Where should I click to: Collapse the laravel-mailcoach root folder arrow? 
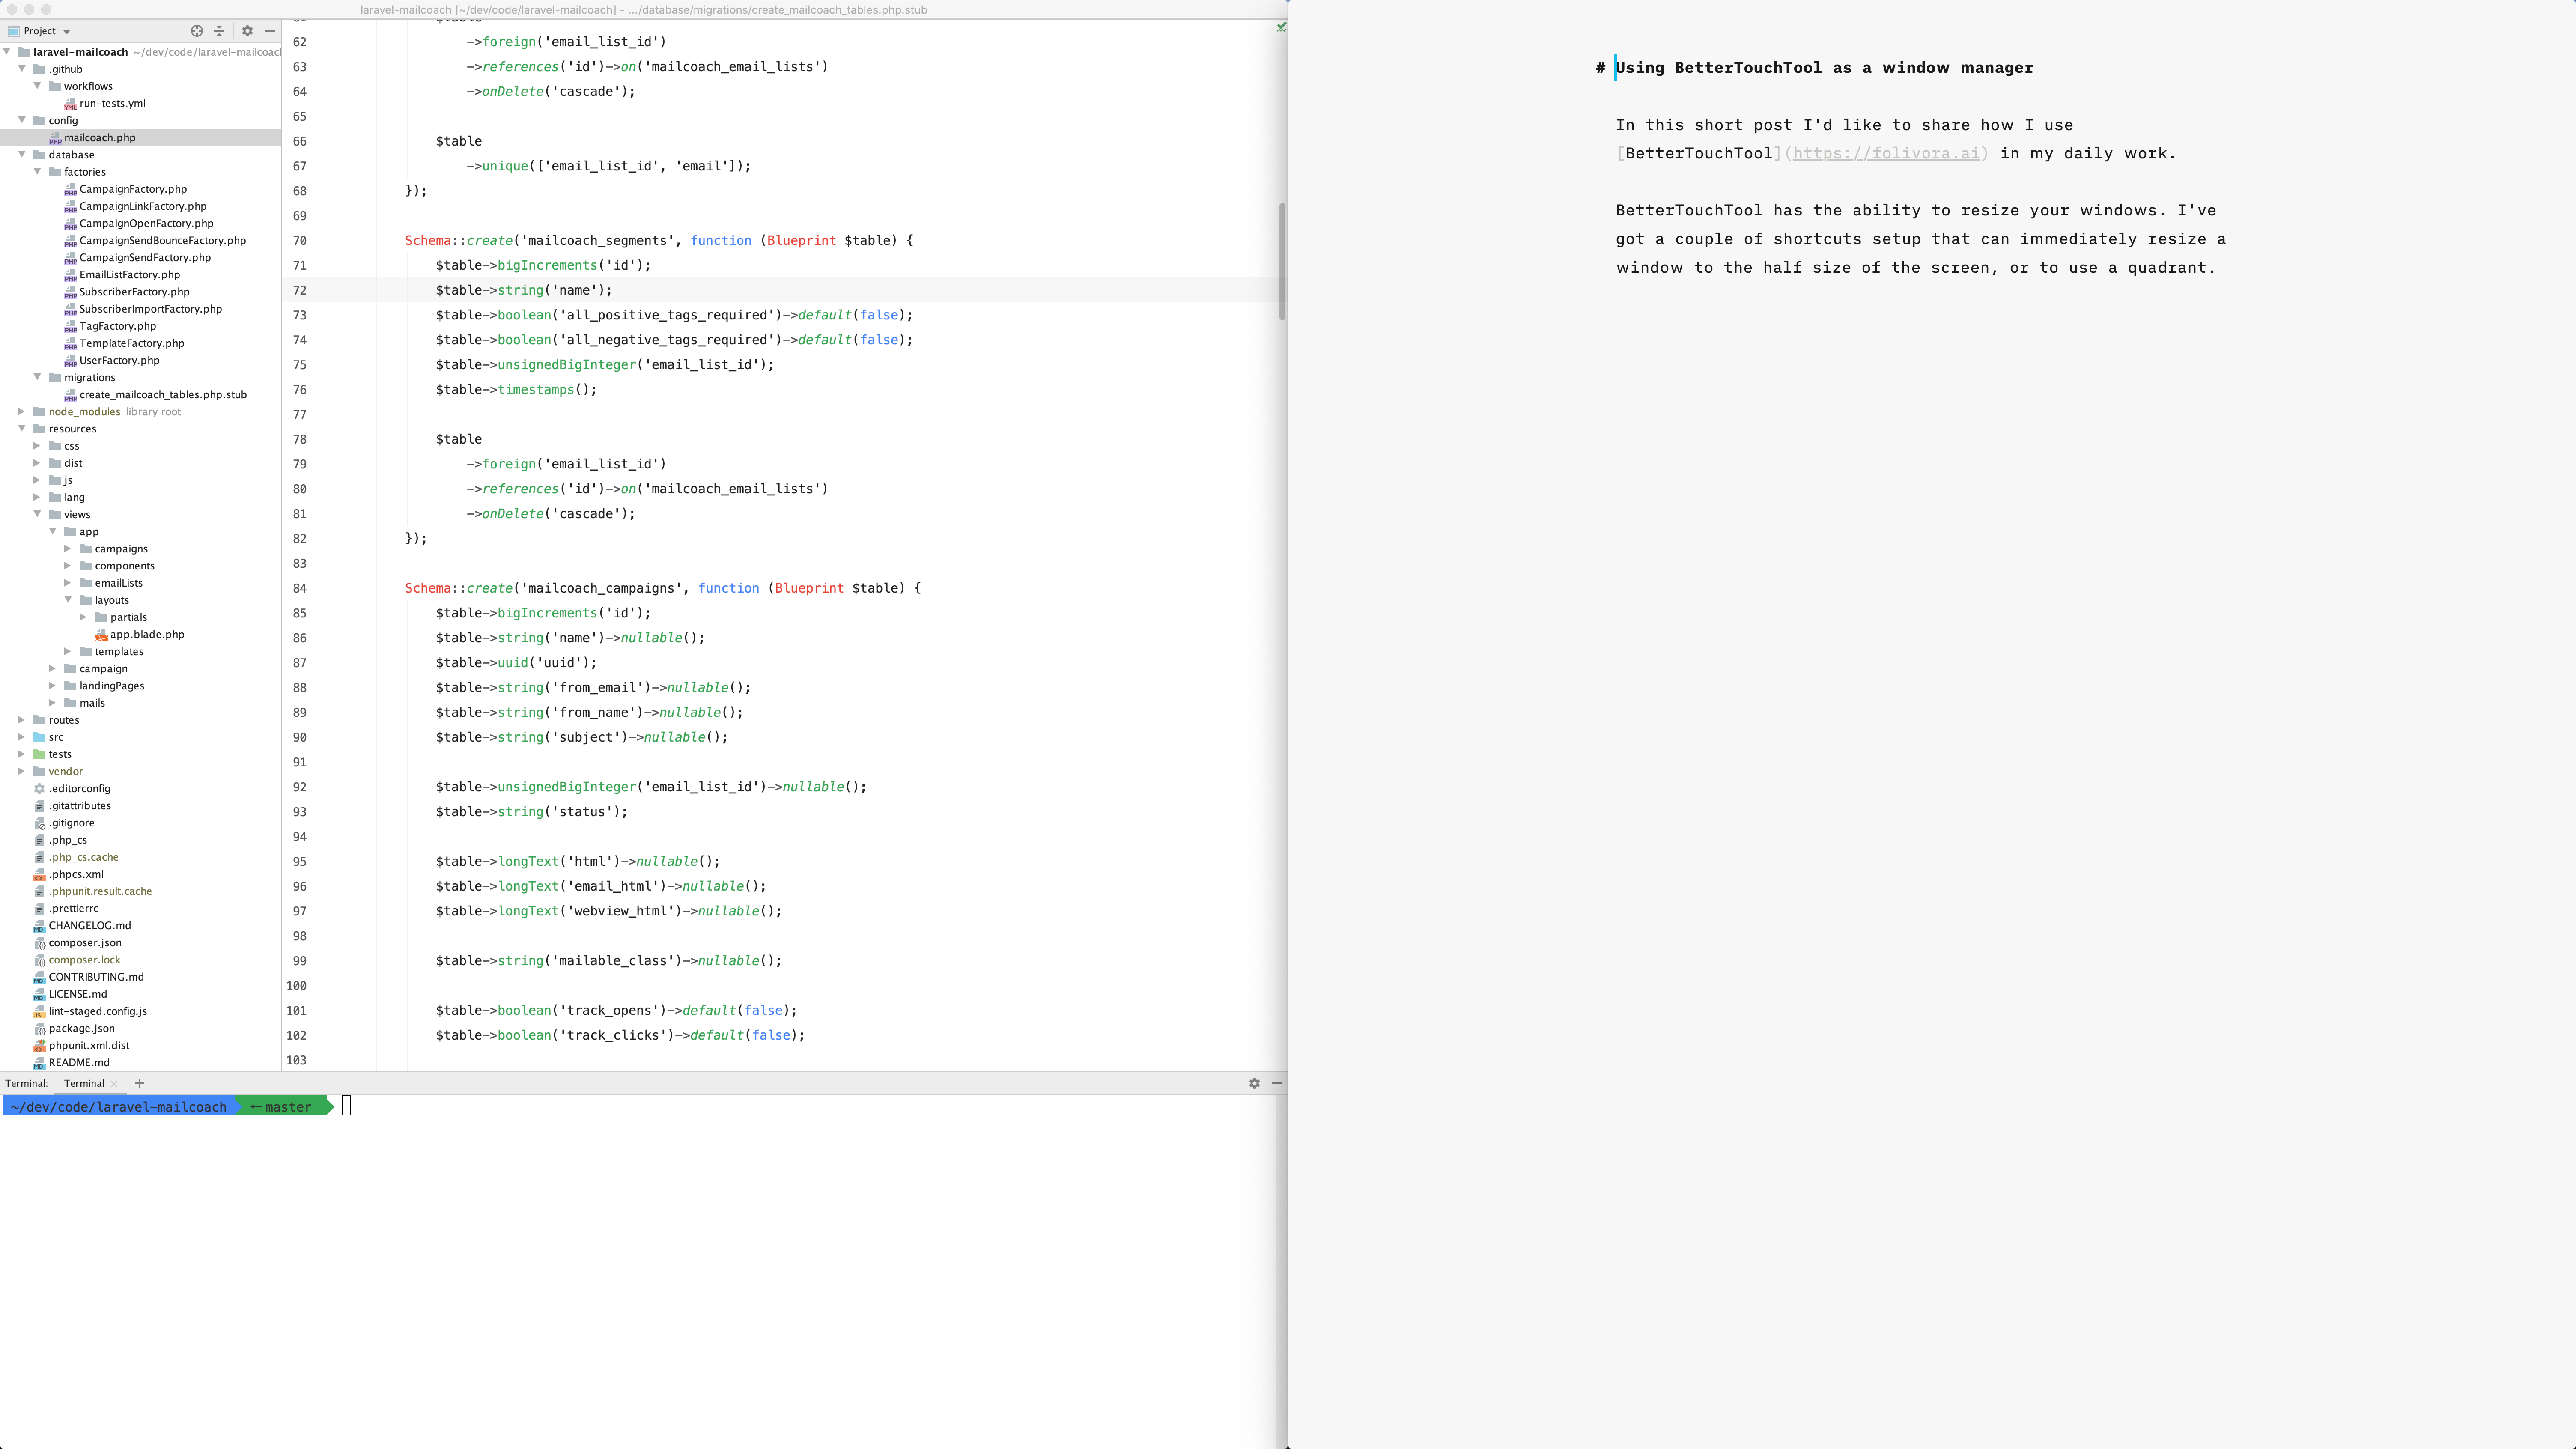pos(7,52)
